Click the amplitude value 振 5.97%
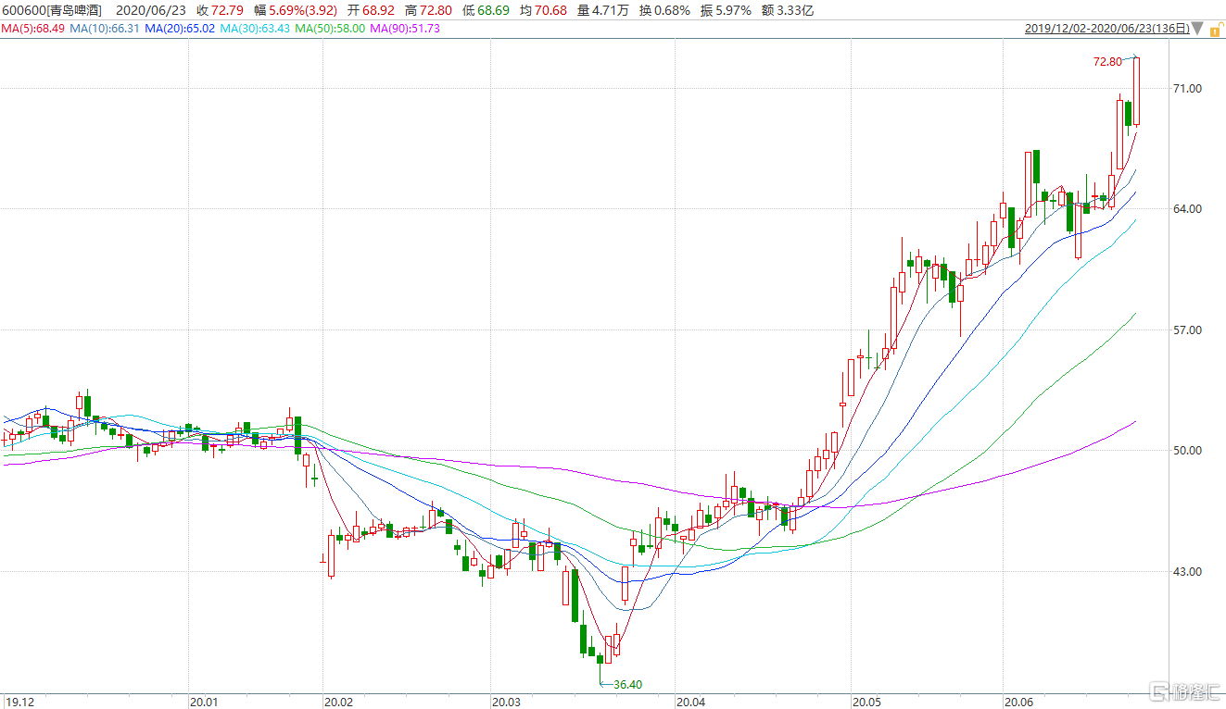The height and width of the screenshot is (709, 1226). coord(727,10)
